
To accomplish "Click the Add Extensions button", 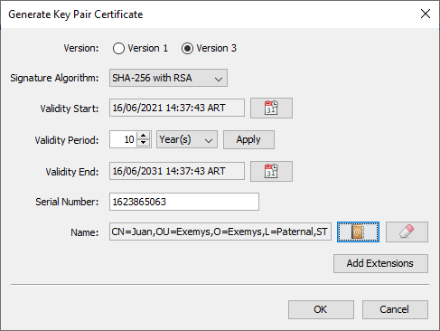I will click(380, 263).
